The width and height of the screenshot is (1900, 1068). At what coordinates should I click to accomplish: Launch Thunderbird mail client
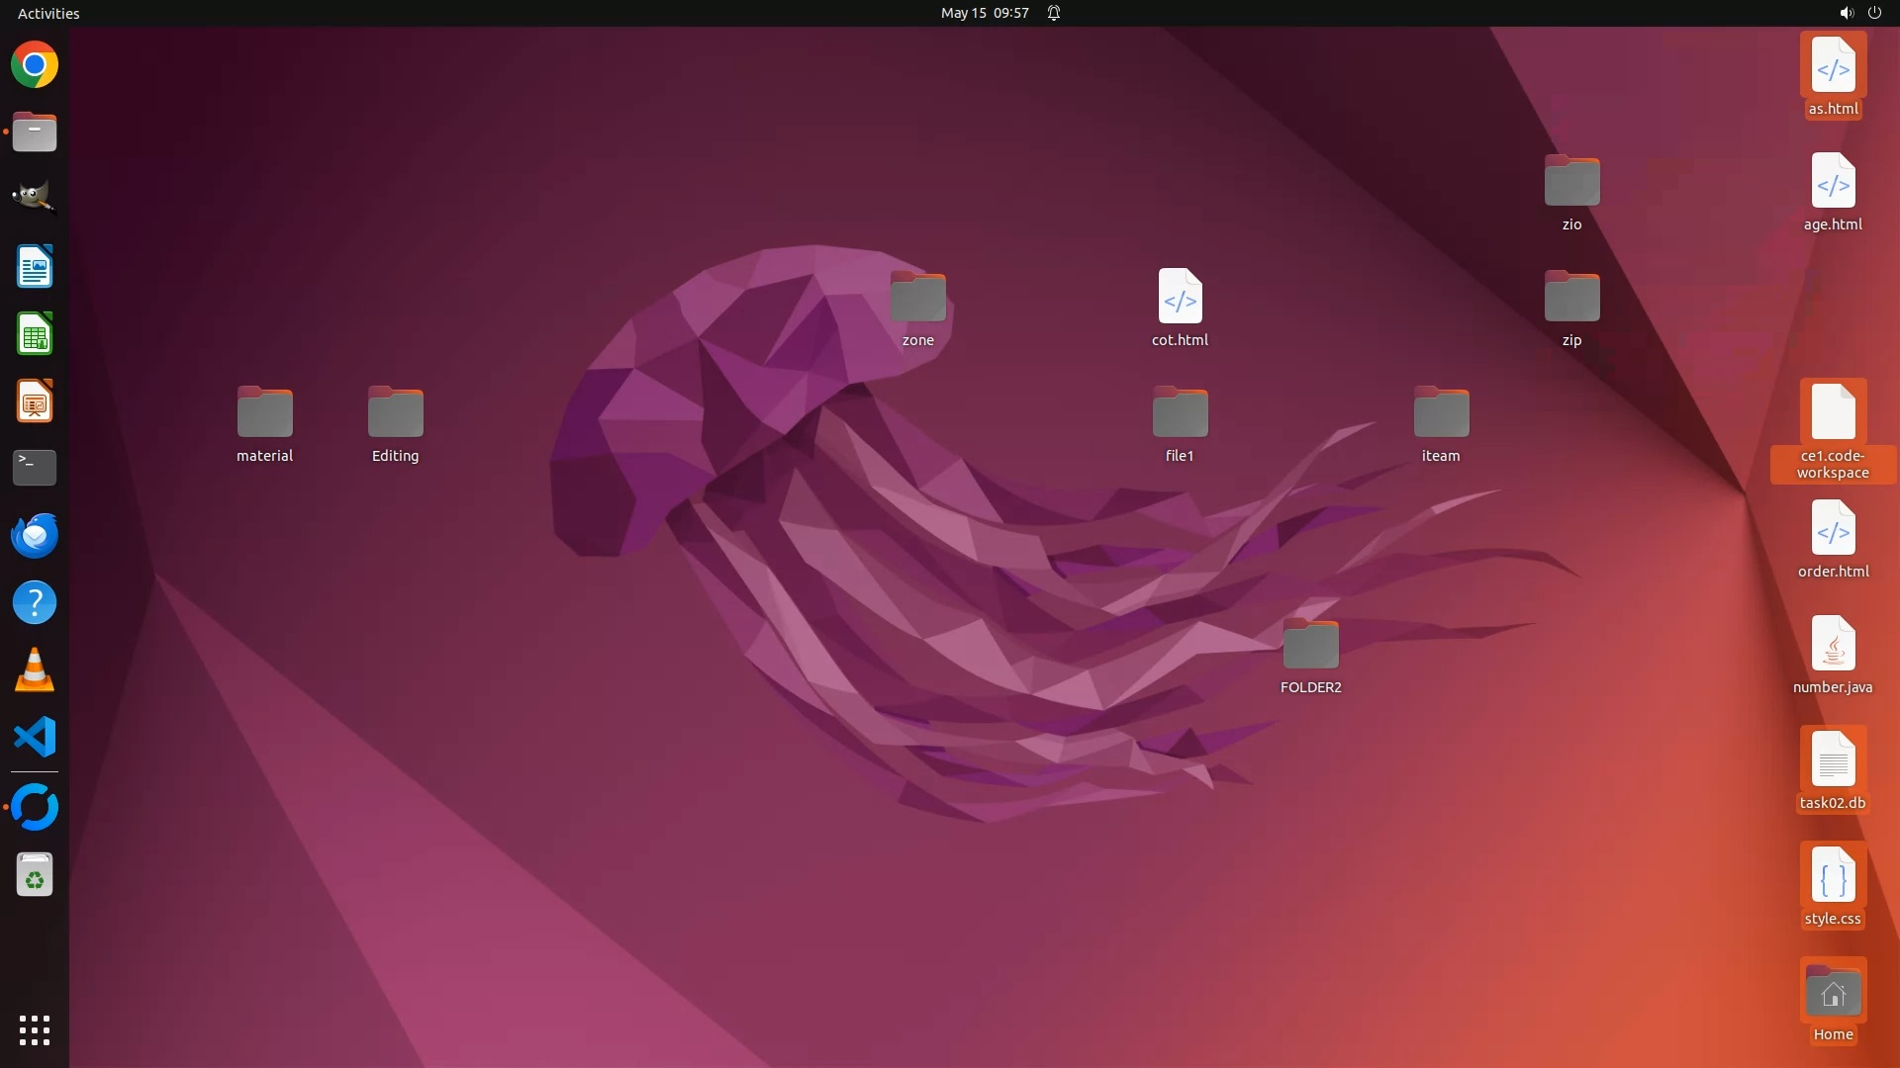35,535
